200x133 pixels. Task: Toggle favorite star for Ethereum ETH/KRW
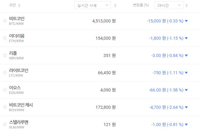point(5,38)
